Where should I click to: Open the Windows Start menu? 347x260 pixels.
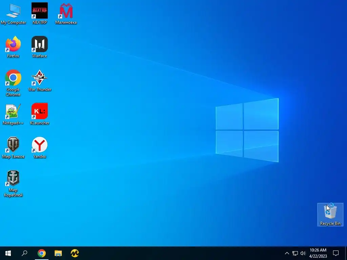pos(8,253)
